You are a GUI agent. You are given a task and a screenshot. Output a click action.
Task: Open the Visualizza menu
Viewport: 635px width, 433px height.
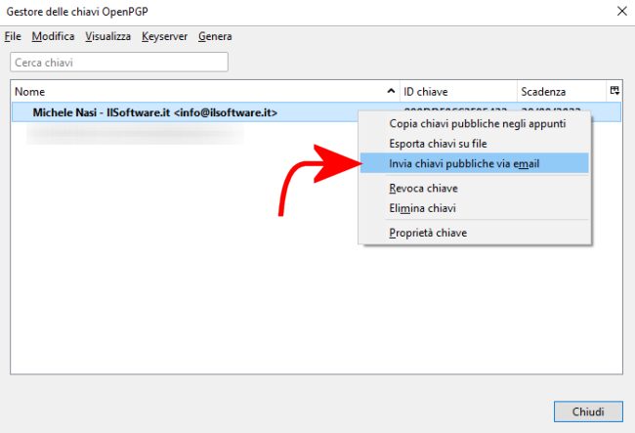107,36
